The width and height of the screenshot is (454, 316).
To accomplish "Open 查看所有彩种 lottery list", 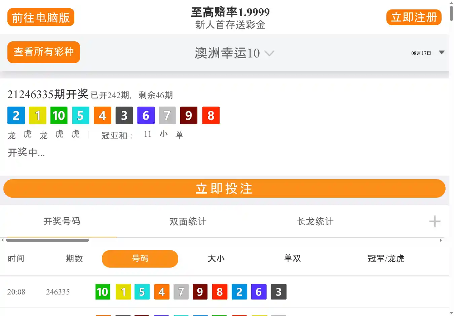I will pyautogui.click(x=44, y=52).
